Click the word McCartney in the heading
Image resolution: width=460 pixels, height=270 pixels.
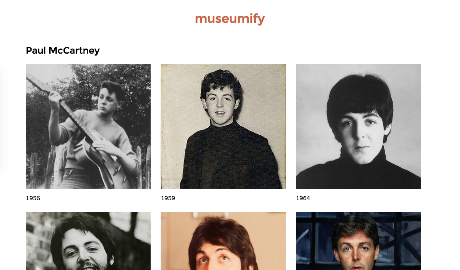click(74, 51)
